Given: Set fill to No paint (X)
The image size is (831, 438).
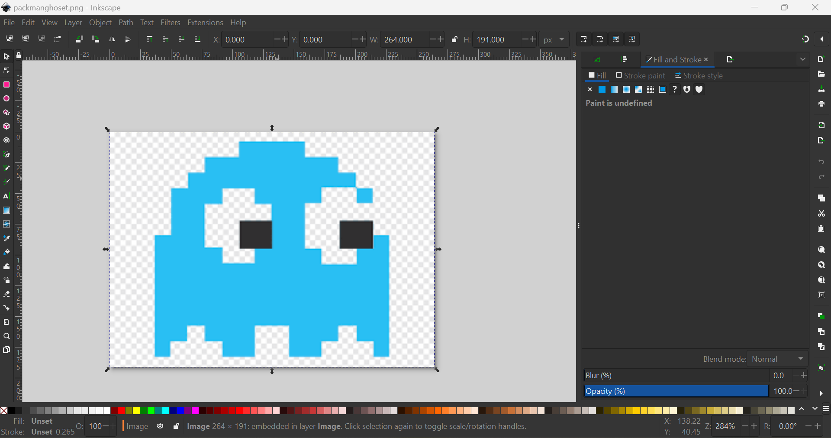Looking at the screenshot, I should [x=590, y=89].
